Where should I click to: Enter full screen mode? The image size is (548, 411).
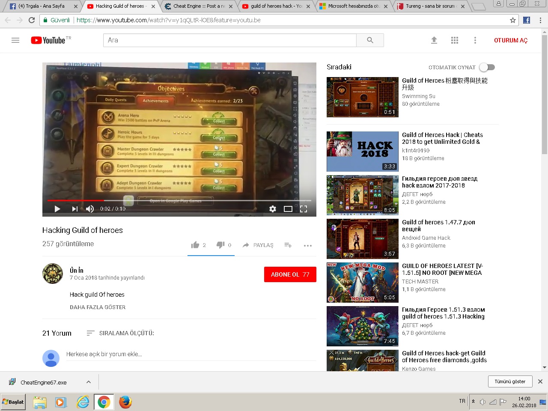click(x=304, y=209)
